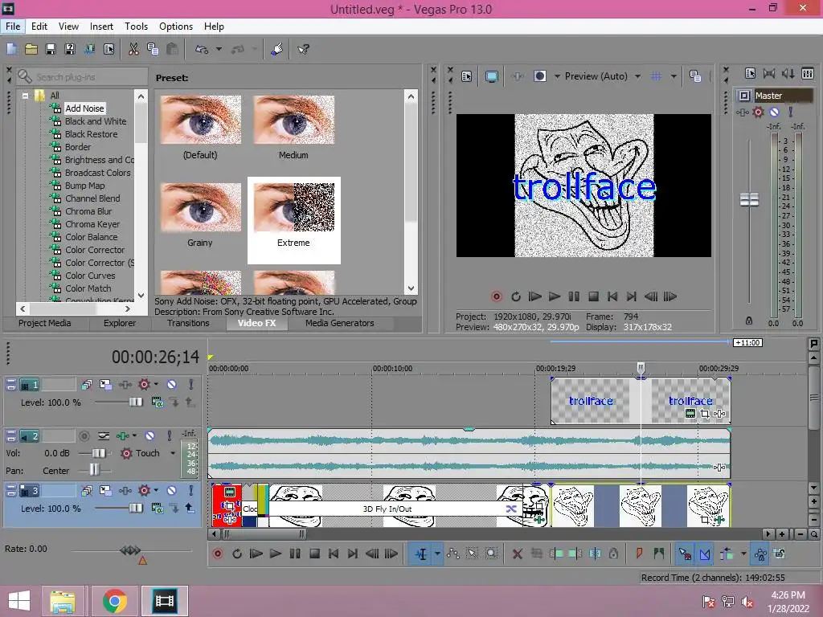The width and height of the screenshot is (823, 617).
Task: Select Black and White plug-in
Action: (96, 121)
